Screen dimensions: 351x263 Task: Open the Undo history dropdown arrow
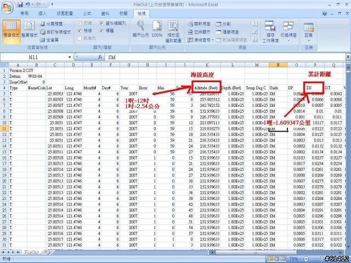point(32,4)
